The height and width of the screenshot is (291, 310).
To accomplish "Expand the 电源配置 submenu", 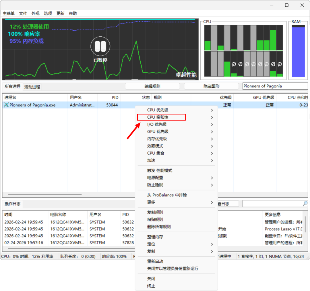I will 176,178.
